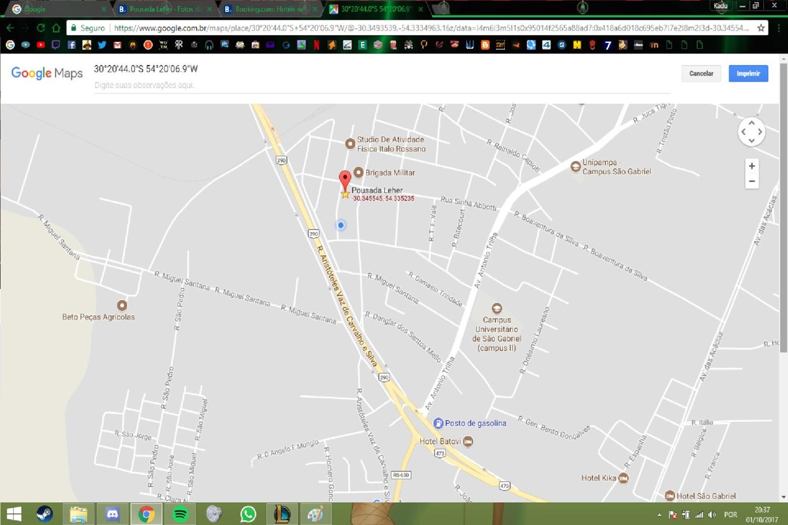Screen dimensions: 788x525
Task: Open Steam from the taskbar
Action: click(x=44, y=514)
